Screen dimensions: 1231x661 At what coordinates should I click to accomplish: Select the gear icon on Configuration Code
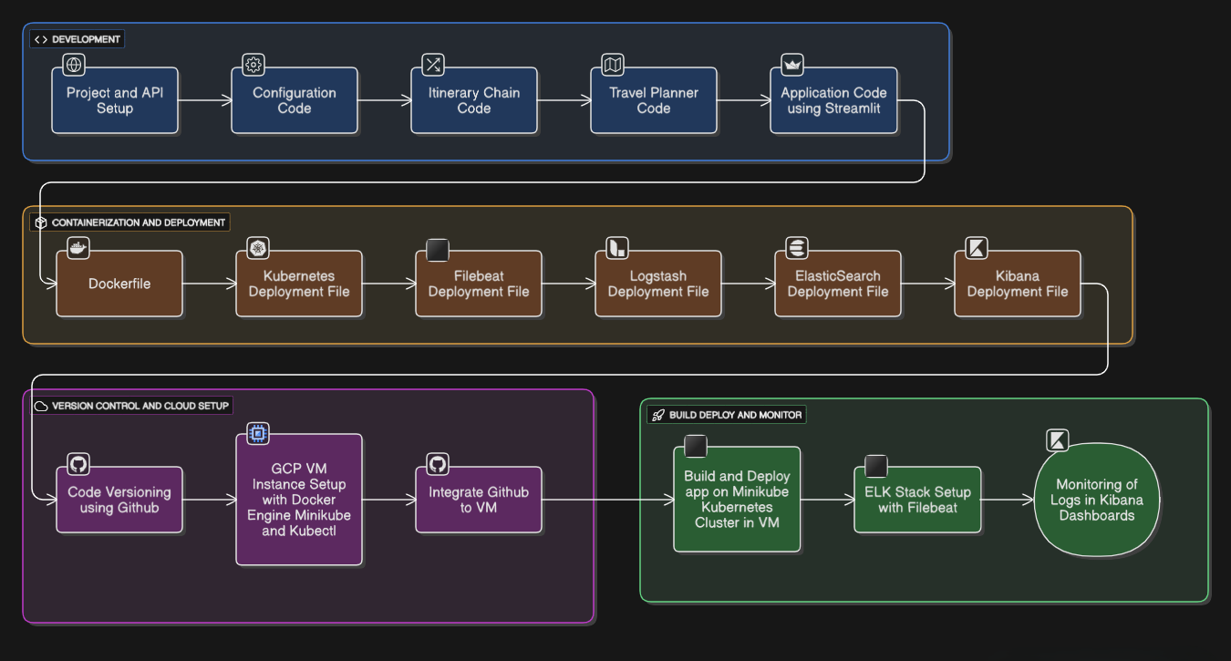253,64
